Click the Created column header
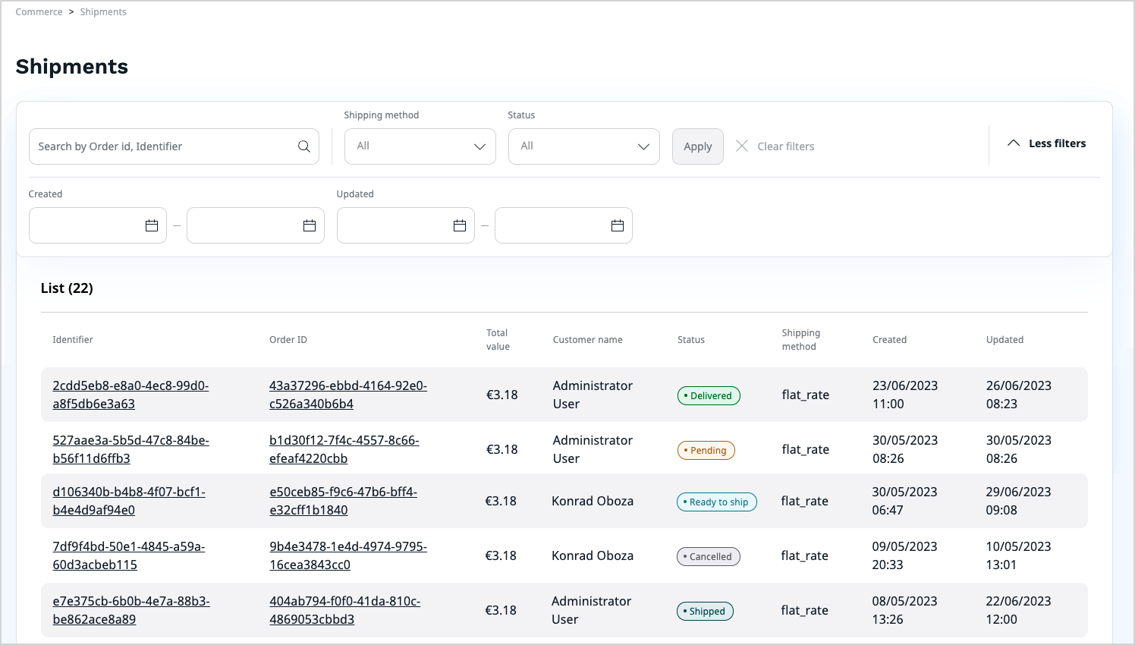Viewport: 1135px width, 645px height. (889, 340)
